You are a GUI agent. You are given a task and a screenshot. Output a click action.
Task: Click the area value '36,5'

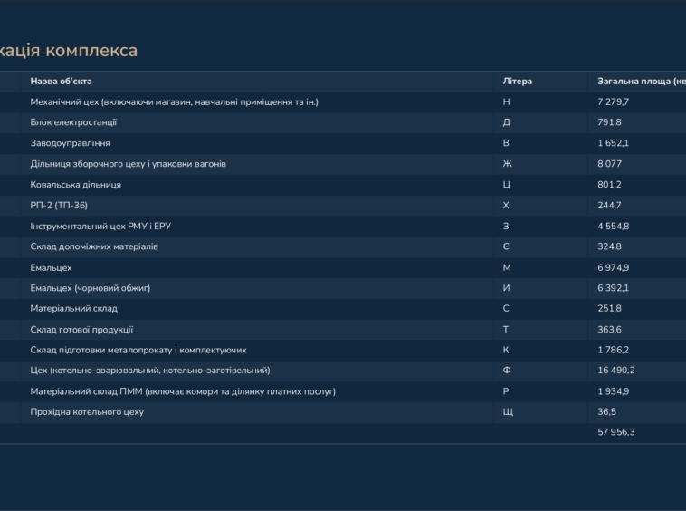(x=607, y=412)
